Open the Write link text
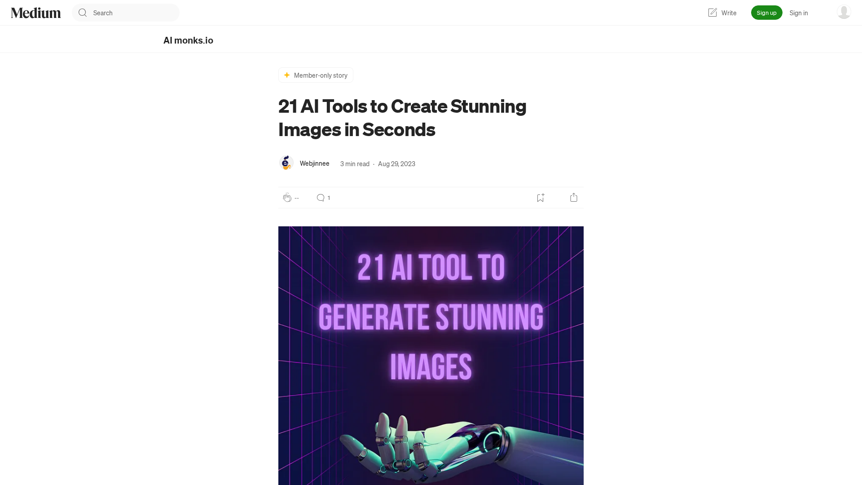This screenshot has width=862, height=485. point(729,13)
